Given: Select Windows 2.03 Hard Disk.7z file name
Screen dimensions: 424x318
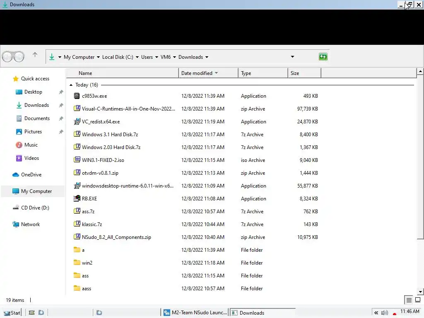Looking at the screenshot, I should [x=111, y=147].
